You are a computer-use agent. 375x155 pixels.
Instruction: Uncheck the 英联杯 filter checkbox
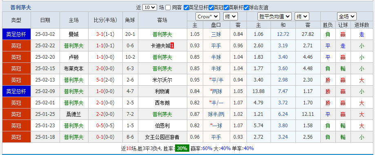click(x=226, y=8)
